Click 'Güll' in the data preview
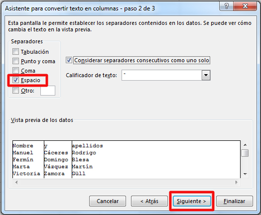The height and width of the screenshot is (215, 261). coord(79,174)
